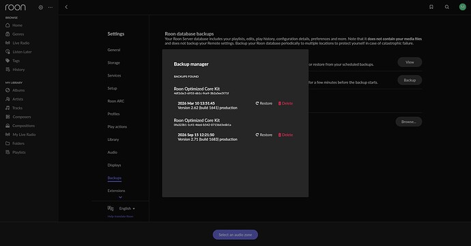Open Live Radio in the sidebar

pos(18,43)
